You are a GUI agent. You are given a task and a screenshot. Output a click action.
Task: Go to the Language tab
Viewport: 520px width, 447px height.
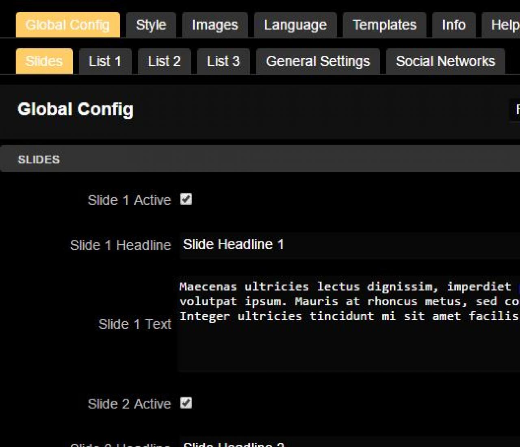coord(295,25)
